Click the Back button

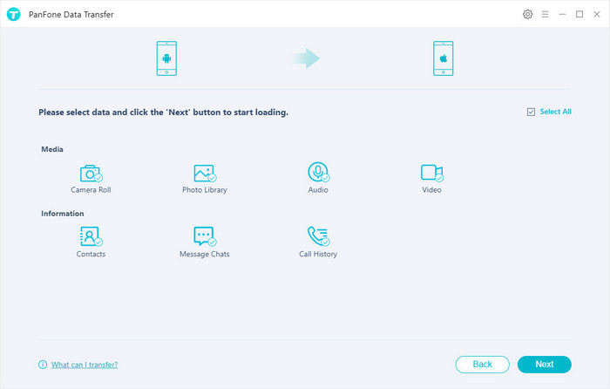(x=483, y=365)
